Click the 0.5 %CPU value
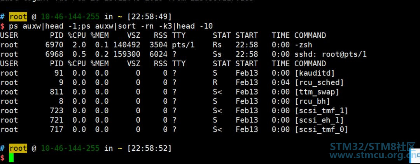This screenshot has height=164, width=420. click(x=79, y=54)
